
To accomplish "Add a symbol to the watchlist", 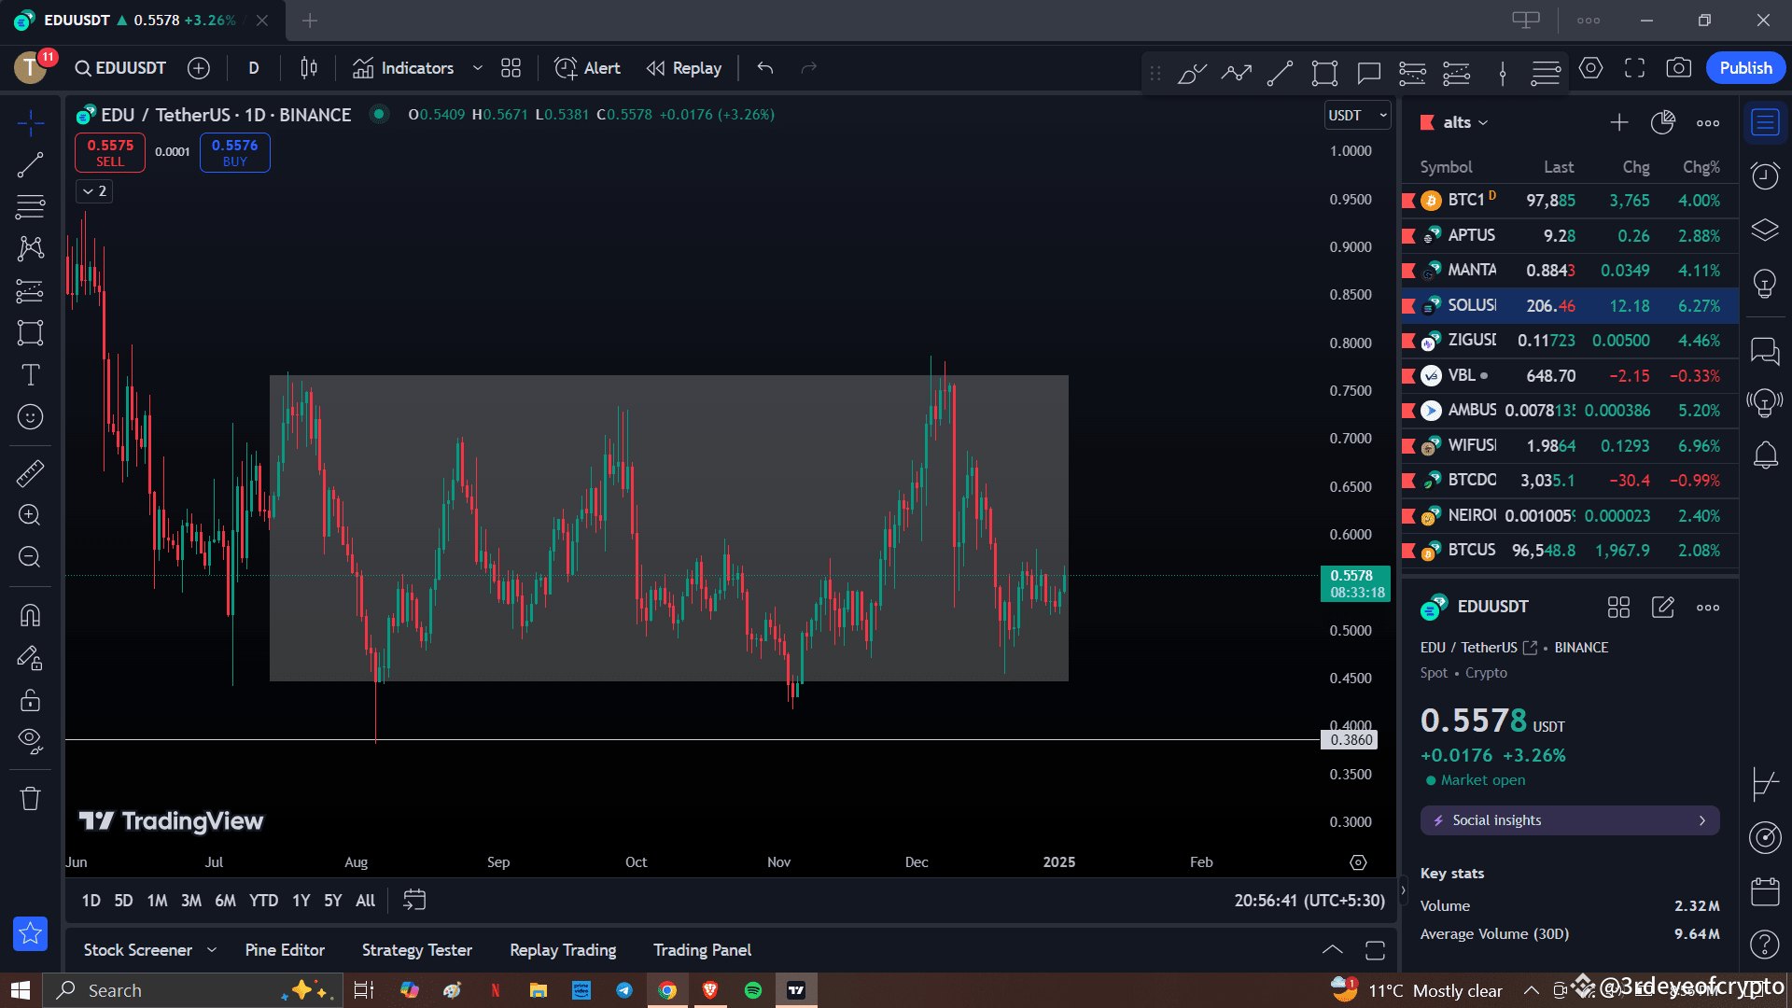I will (x=1619, y=122).
